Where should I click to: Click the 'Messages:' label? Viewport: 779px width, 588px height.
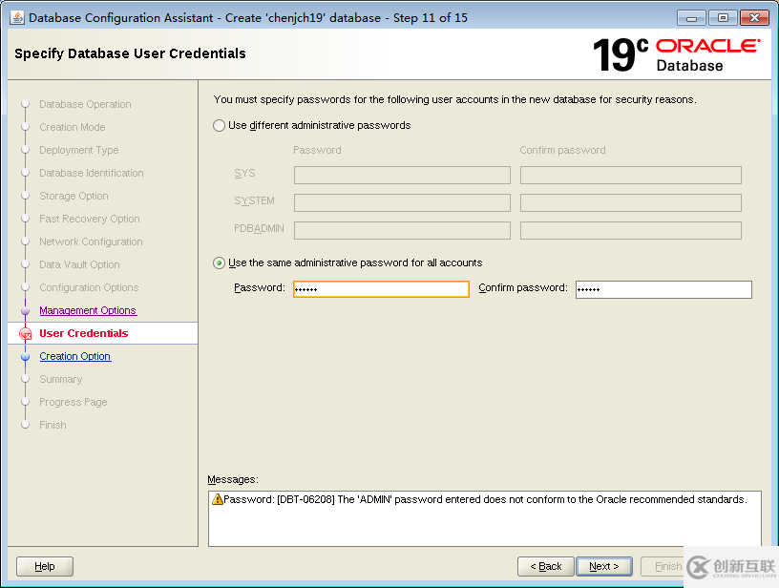click(233, 479)
